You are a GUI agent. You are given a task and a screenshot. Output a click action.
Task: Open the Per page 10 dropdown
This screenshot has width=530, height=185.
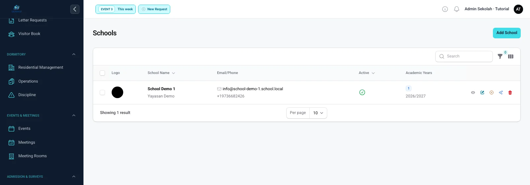click(x=318, y=113)
